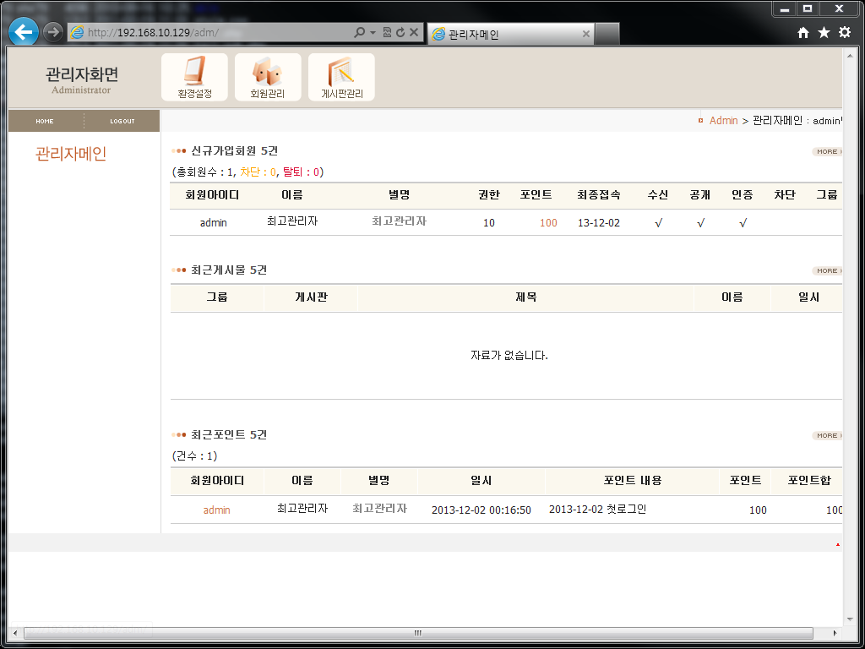Click the 차단 : 0 count text

[257, 172]
